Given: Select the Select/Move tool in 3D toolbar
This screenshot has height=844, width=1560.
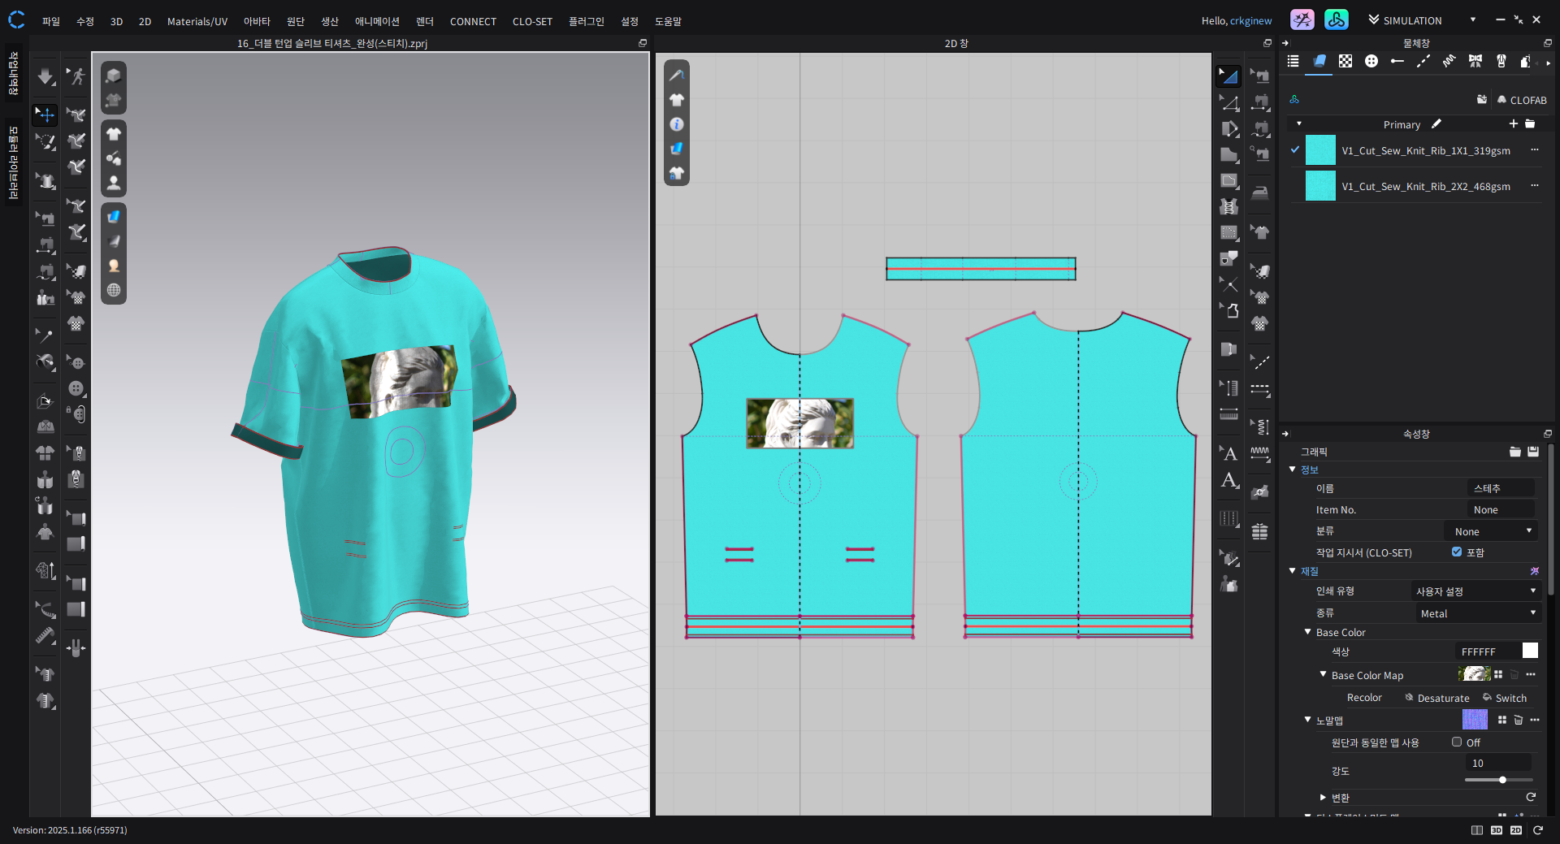Looking at the screenshot, I should [x=45, y=115].
